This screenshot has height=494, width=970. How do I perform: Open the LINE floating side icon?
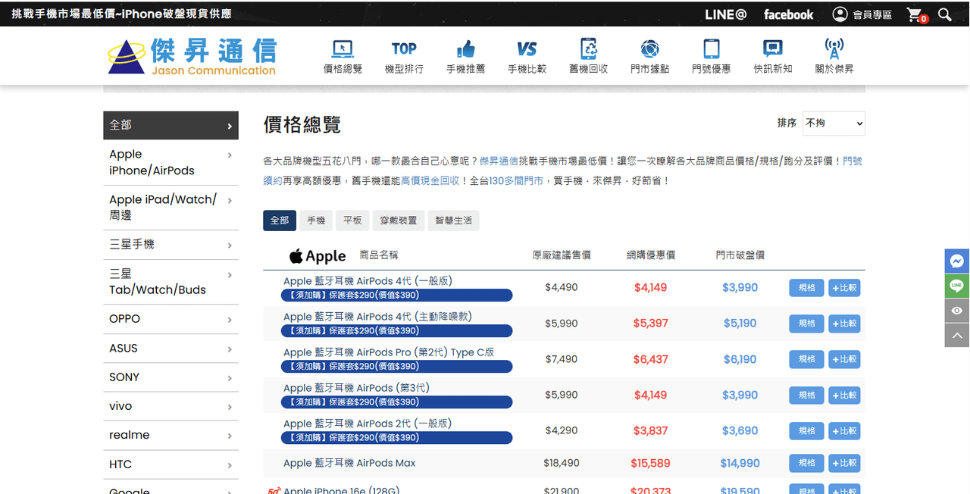tap(957, 286)
